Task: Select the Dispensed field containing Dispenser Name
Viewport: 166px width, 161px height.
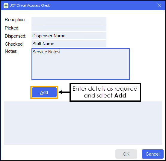Action: (69, 36)
